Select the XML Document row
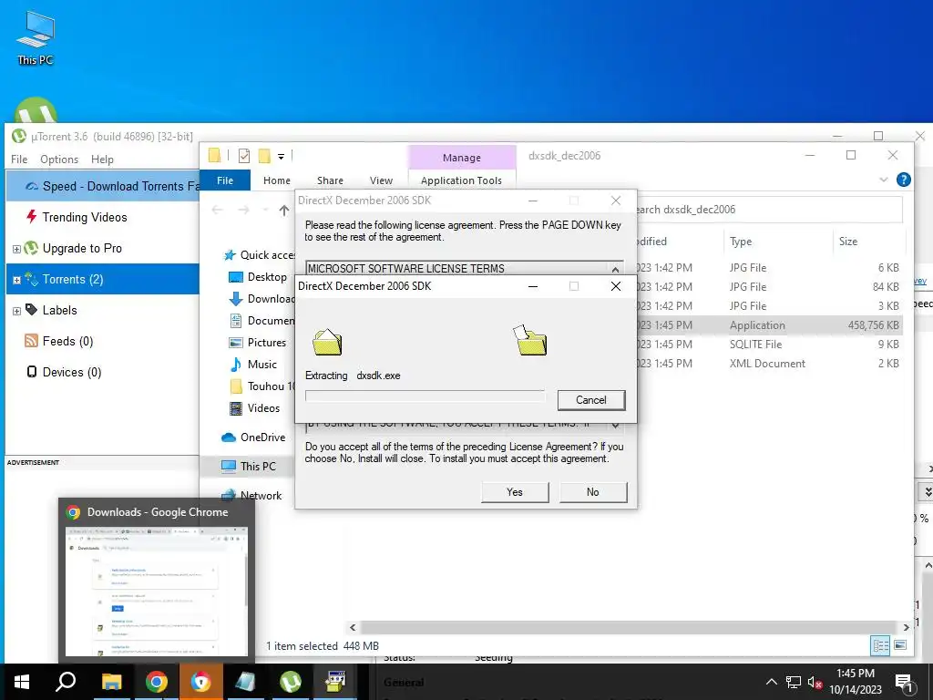 click(x=767, y=363)
